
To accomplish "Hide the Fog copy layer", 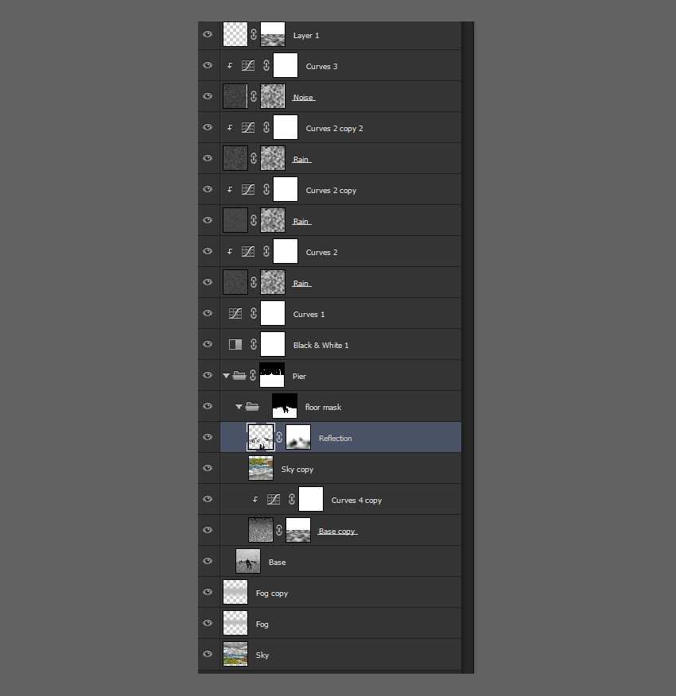I will pos(208,592).
